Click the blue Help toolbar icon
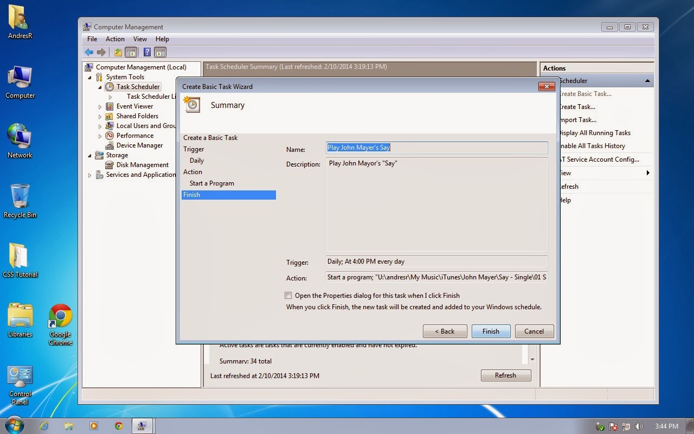Screen dimensions: 694x434 (x=147, y=52)
